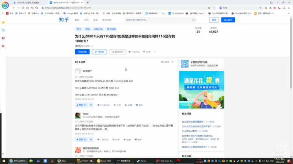The image size is (293, 164).
Task: Click the 写回答 button with pencil
Action: click(x=99, y=52)
